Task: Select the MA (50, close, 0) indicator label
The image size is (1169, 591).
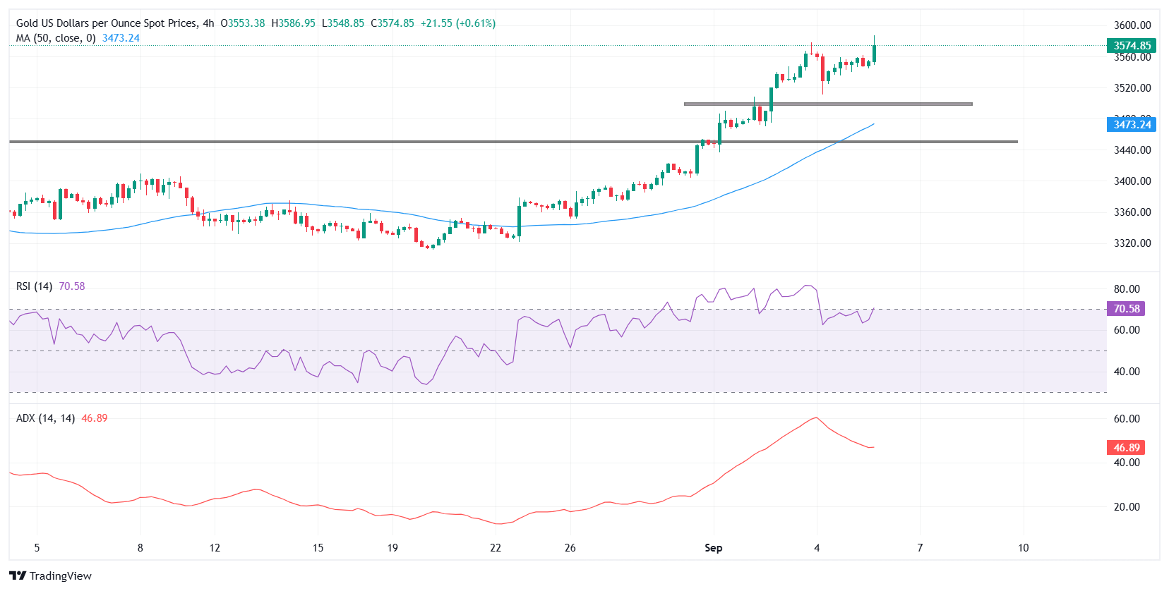Action: click(56, 38)
